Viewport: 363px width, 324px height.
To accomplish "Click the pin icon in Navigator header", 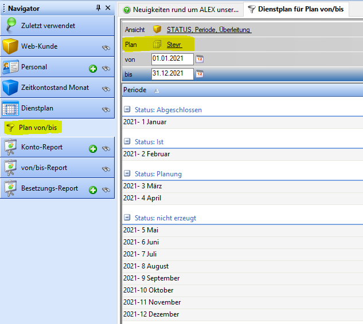I will [98, 8].
